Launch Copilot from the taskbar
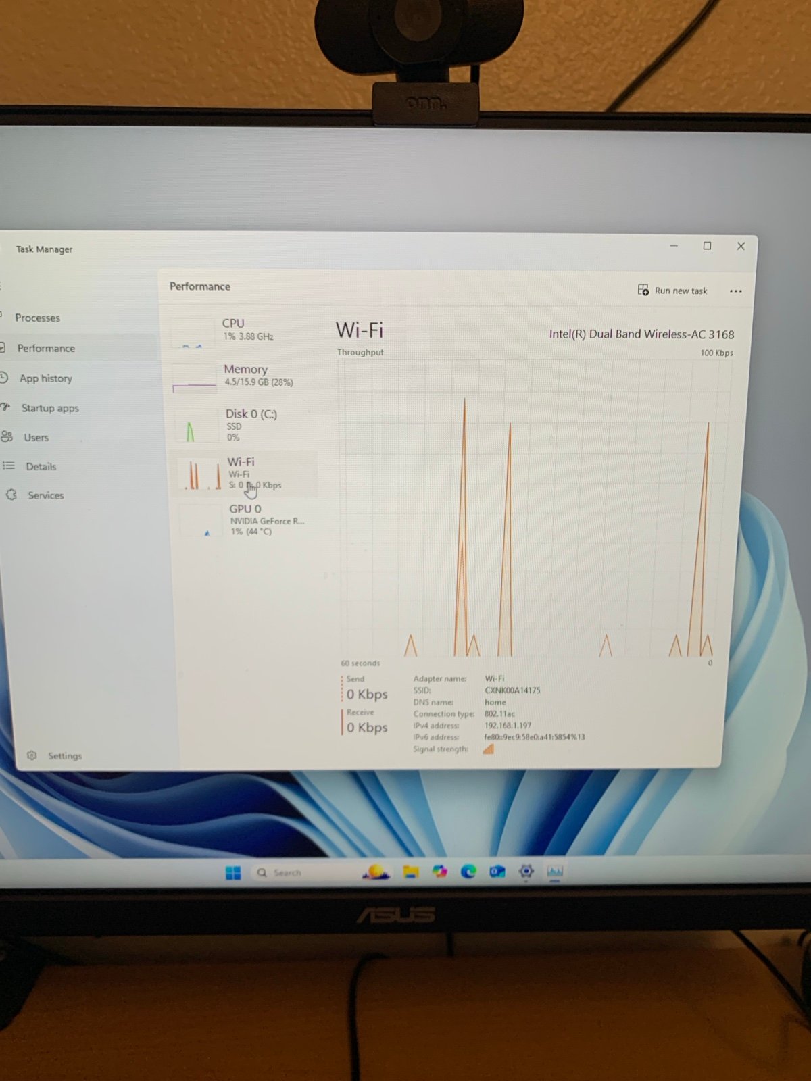The height and width of the screenshot is (1081, 811). [440, 872]
